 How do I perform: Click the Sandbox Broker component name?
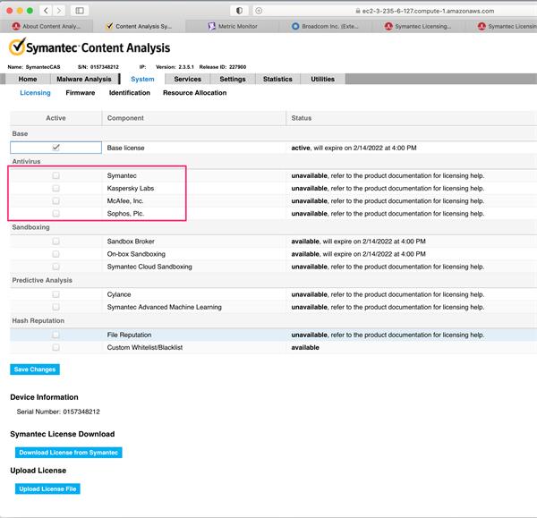coord(131,242)
